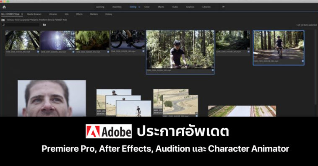
Task: Select the aerial road clip thumbnail
Action: [x=242, y=111]
